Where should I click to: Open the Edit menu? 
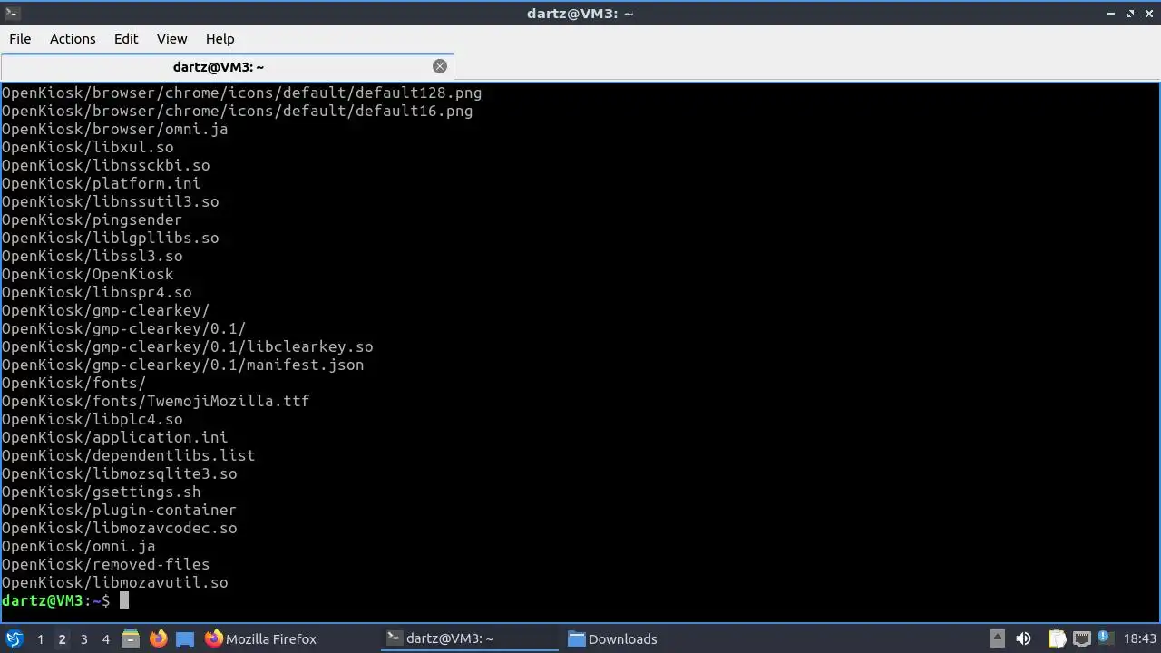point(126,39)
